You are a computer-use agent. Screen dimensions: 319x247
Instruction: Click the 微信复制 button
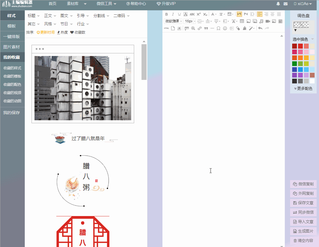303,184
